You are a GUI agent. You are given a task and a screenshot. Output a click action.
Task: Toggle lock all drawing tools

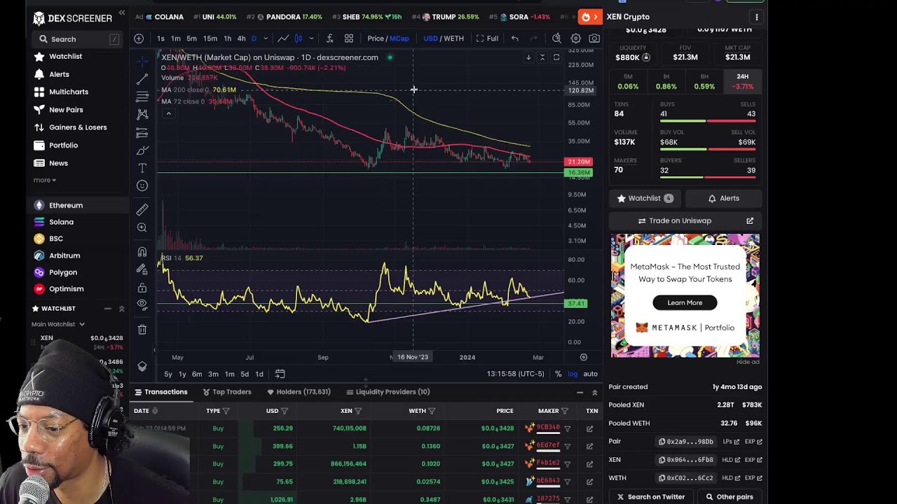pos(142,288)
